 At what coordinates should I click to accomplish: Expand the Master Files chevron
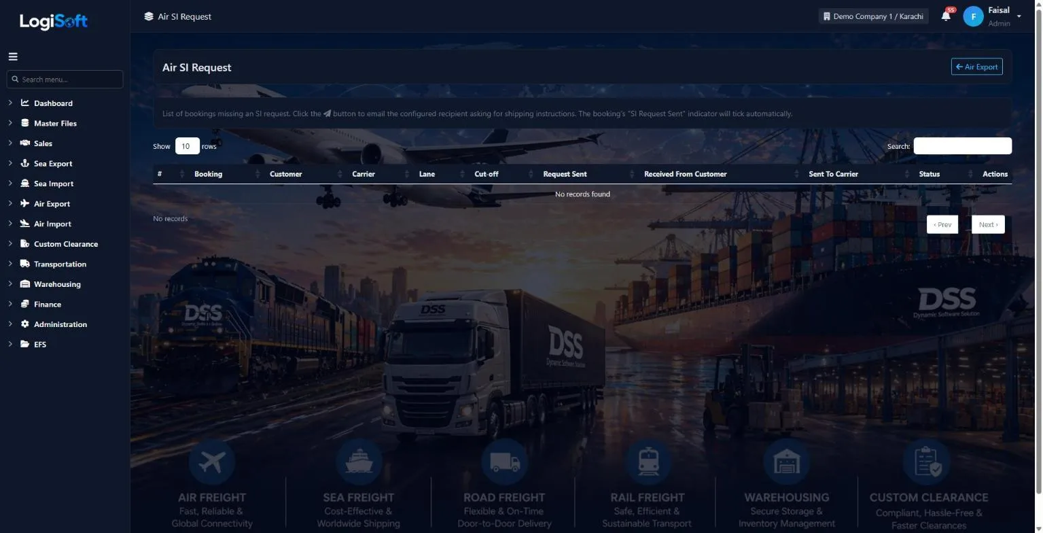[x=10, y=123]
